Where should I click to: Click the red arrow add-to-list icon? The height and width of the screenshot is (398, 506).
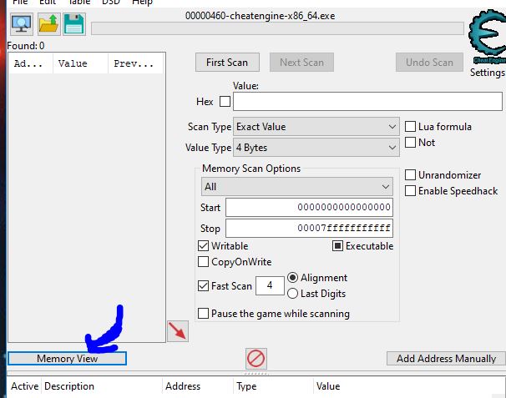click(x=178, y=330)
